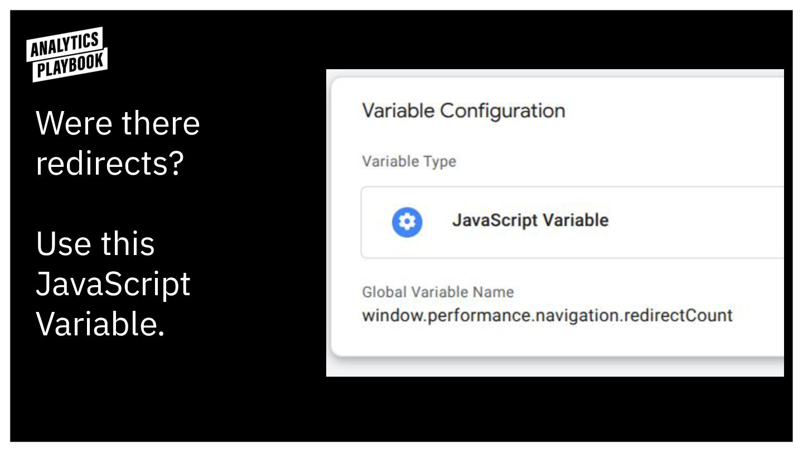Click "Variable." ending the white slide text
803x452 pixels.
click(x=100, y=323)
